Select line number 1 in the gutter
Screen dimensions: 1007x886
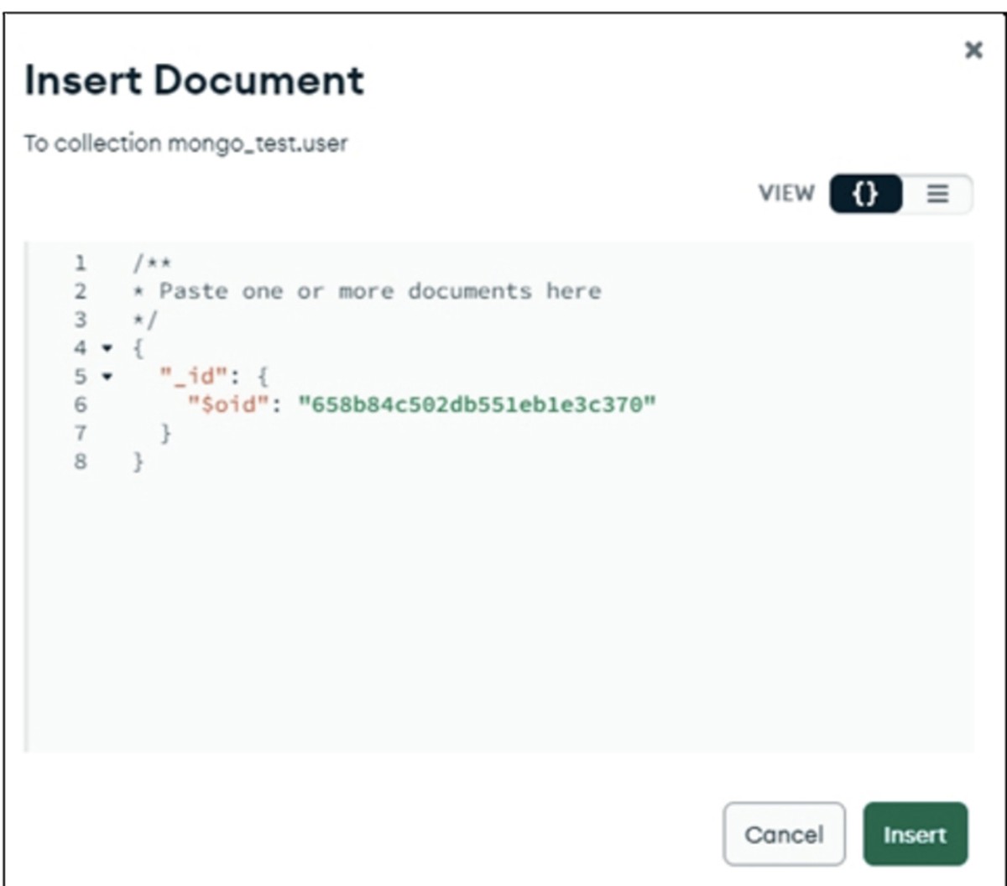point(81,263)
